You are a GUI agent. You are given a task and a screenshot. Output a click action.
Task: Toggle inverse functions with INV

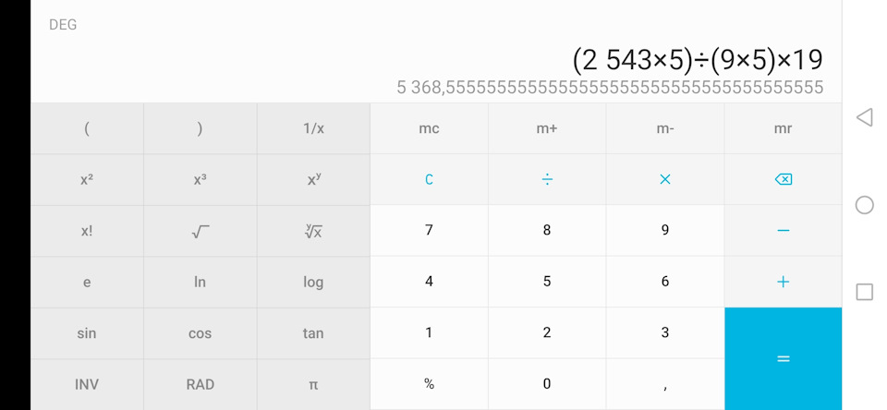(x=87, y=384)
